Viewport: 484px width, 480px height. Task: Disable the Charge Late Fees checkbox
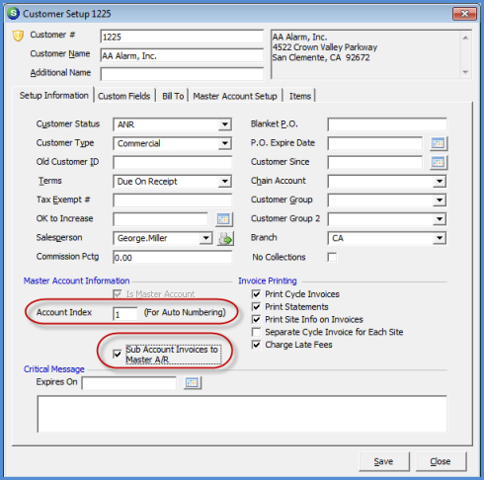[x=256, y=345]
